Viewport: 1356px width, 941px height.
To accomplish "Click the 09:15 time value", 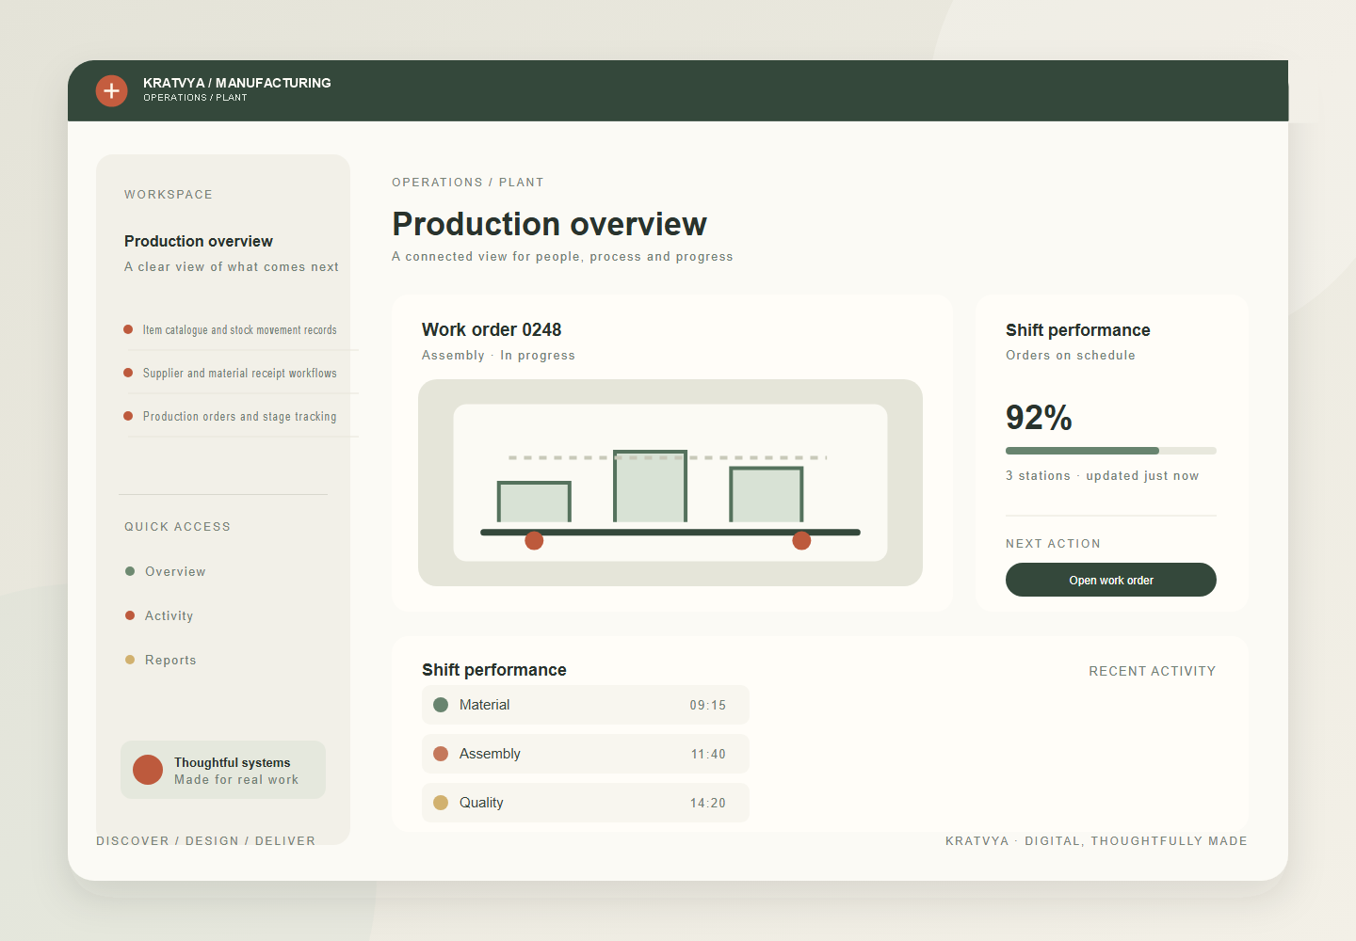I will click(708, 705).
